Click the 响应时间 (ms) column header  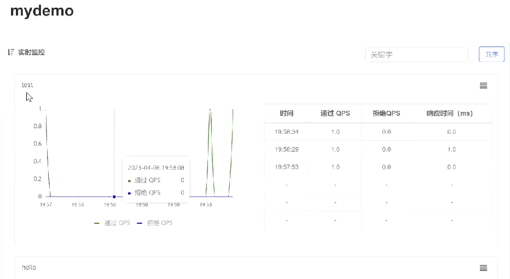[451, 114]
